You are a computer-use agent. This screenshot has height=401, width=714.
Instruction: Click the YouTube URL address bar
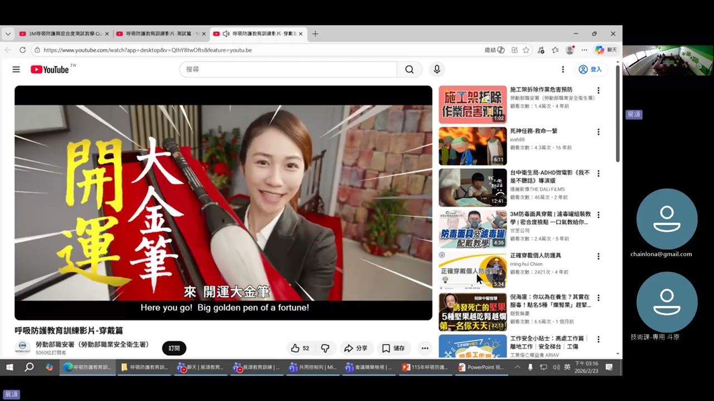tap(257, 50)
